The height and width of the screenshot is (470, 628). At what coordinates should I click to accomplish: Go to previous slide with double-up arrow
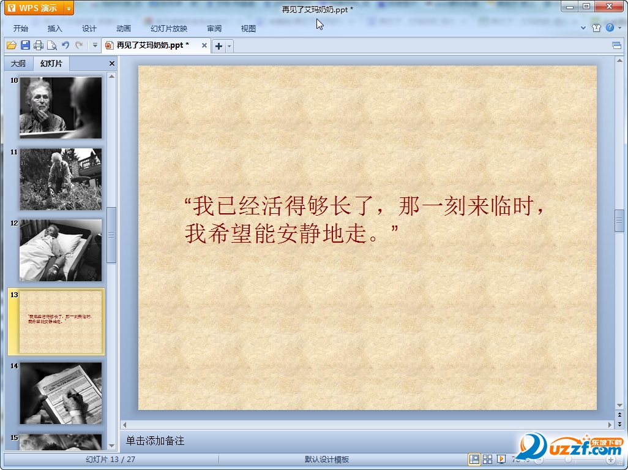[x=619, y=415]
